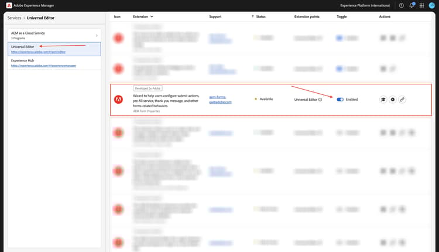Click the Support column header

[x=215, y=16]
